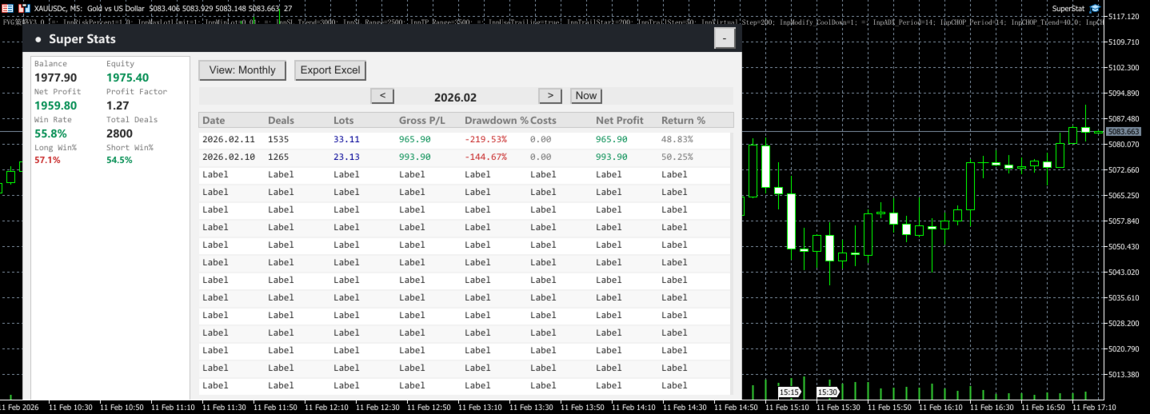Screen dimensions: 1150x414
Task: Click the Profit Factor value 1.27
Action: click(x=118, y=105)
